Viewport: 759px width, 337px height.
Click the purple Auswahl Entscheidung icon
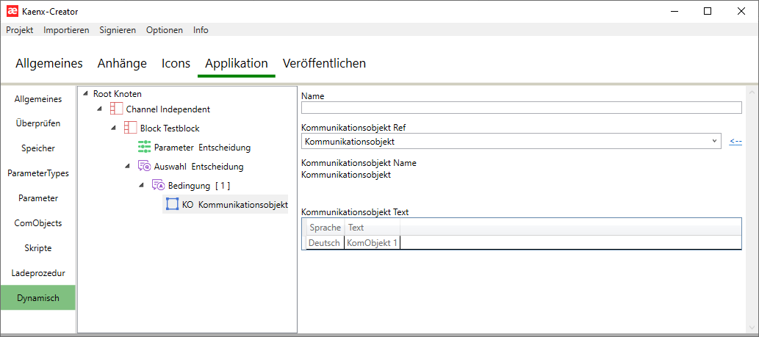(145, 166)
